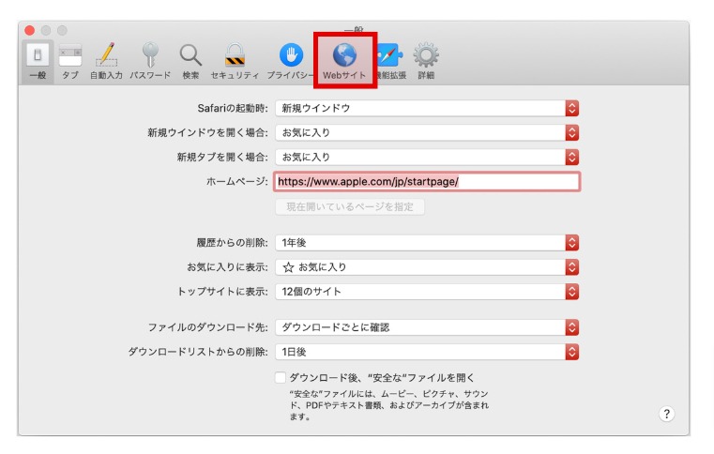Open the 履歴からの削除 dropdown

(x=428, y=243)
